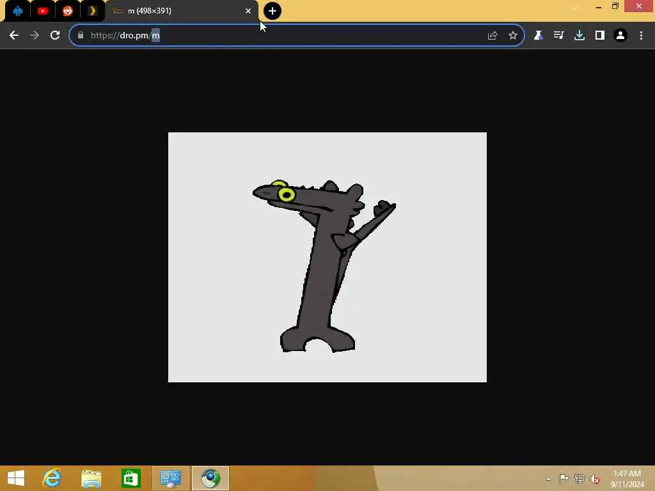Open the media controls button
Image resolution: width=655 pixels, height=491 pixels.
(x=558, y=36)
